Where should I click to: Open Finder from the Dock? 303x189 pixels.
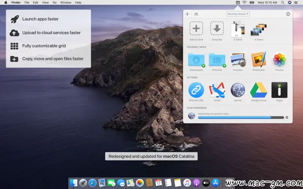click(74, 183)
